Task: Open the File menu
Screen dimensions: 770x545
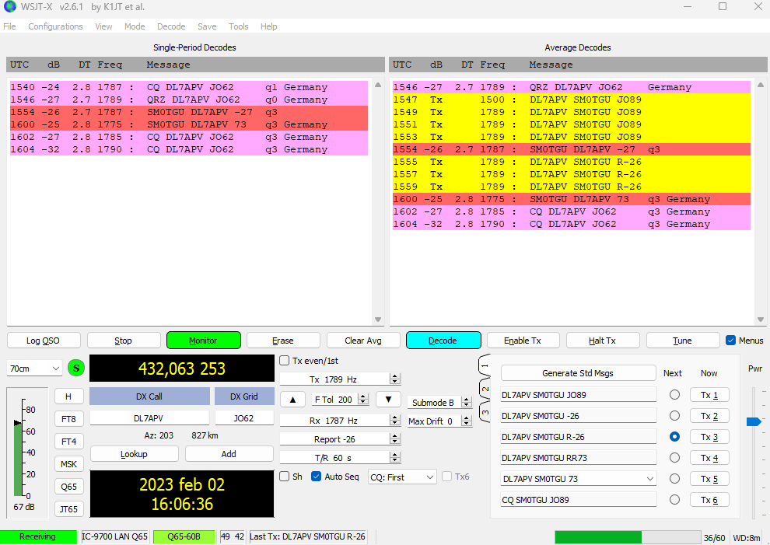Action: pyautogui.click(x=10, y=26)
